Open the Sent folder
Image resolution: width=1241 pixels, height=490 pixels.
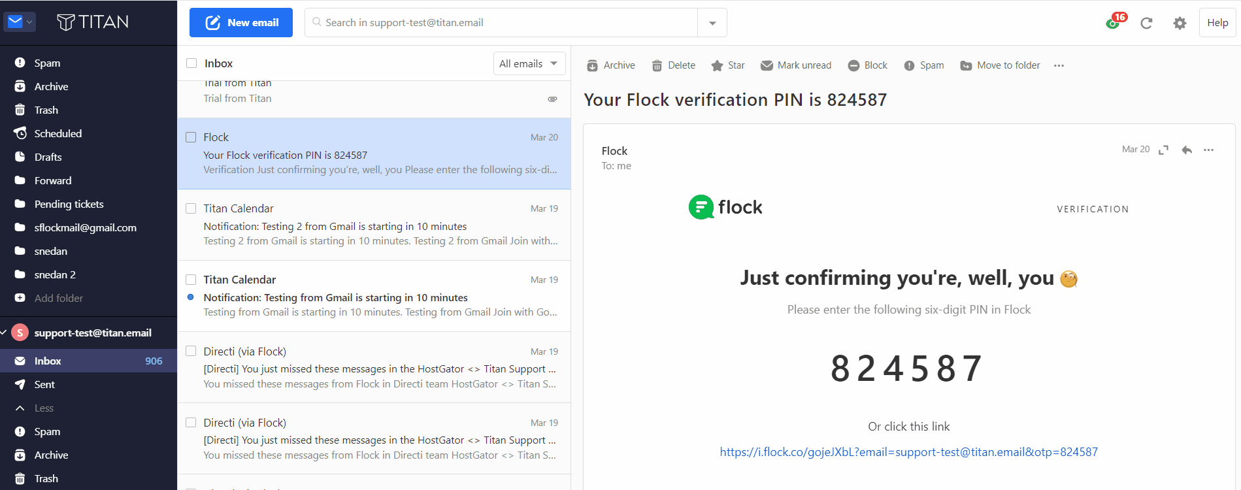[x=44, y=384]
